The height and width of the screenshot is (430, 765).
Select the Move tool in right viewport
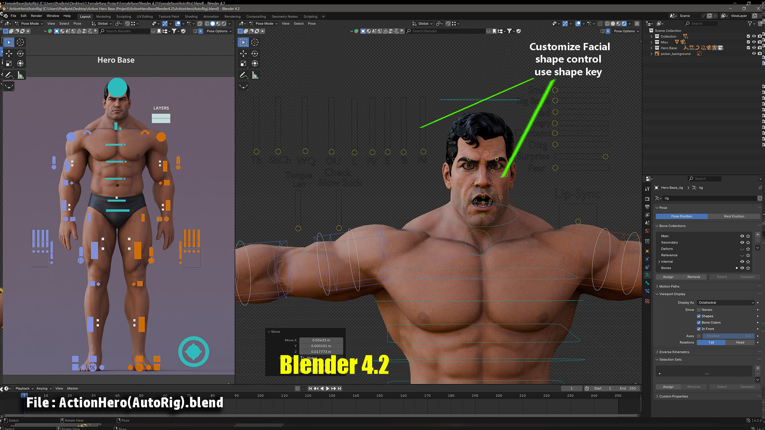coord(243,53)
